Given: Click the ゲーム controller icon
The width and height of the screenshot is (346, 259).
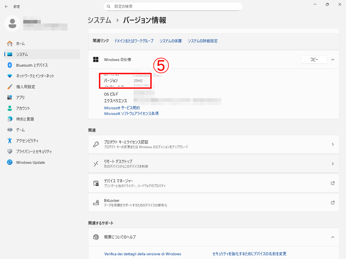Looking at the screenshot, I should click(x=10, y=130).
